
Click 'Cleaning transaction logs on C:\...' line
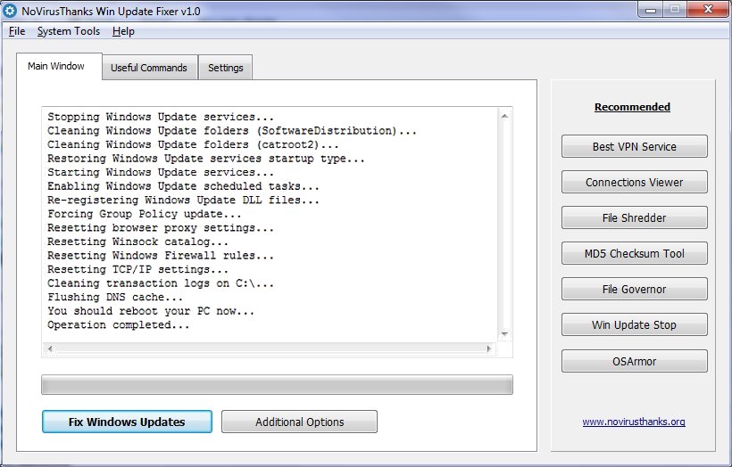(161, 283)
